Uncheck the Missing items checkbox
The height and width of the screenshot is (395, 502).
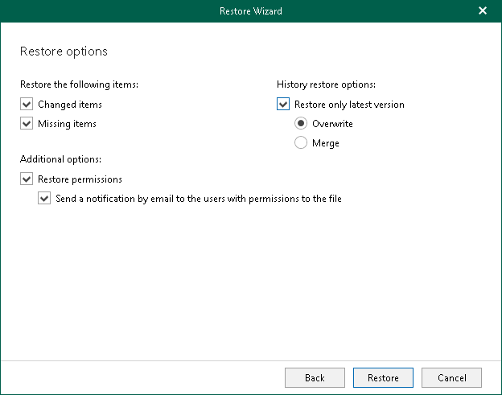(x=27, y=124)
